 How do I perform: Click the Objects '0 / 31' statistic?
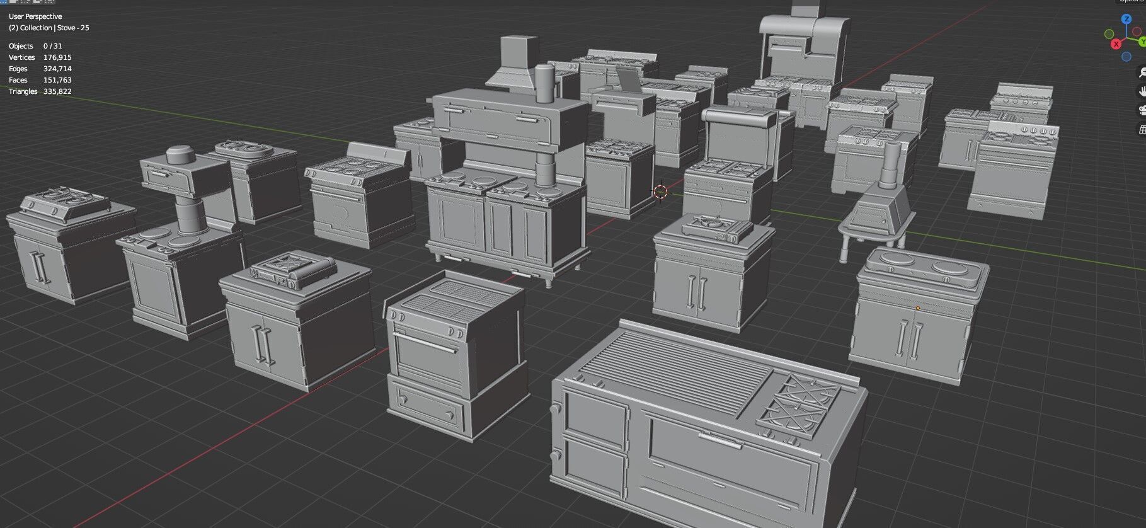[x=53, y=46]
